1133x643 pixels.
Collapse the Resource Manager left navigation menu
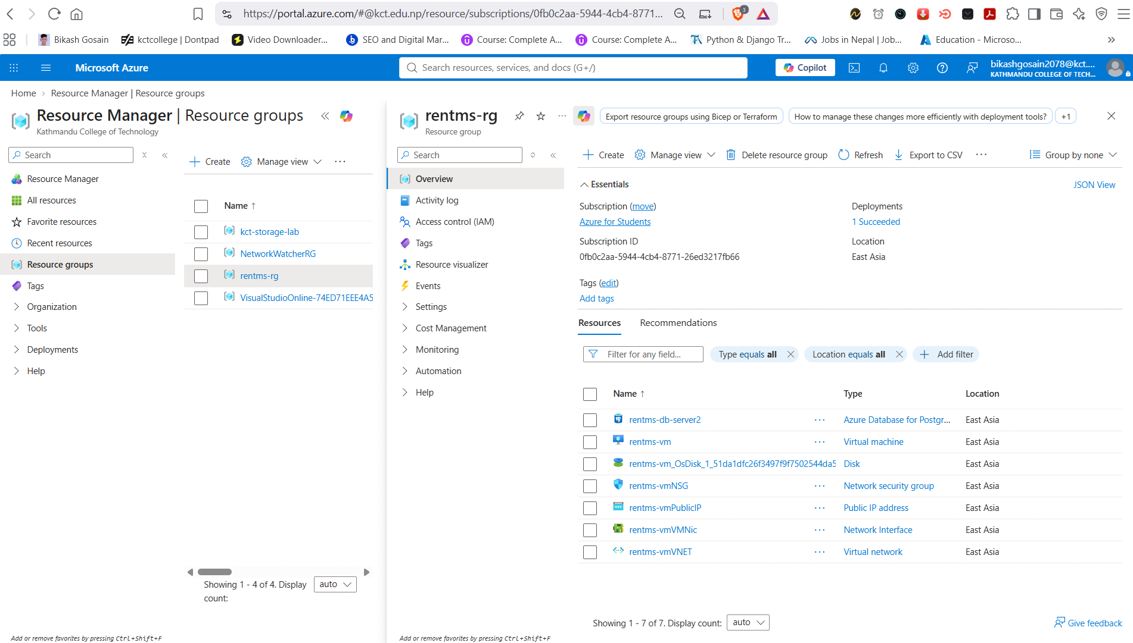165,155
